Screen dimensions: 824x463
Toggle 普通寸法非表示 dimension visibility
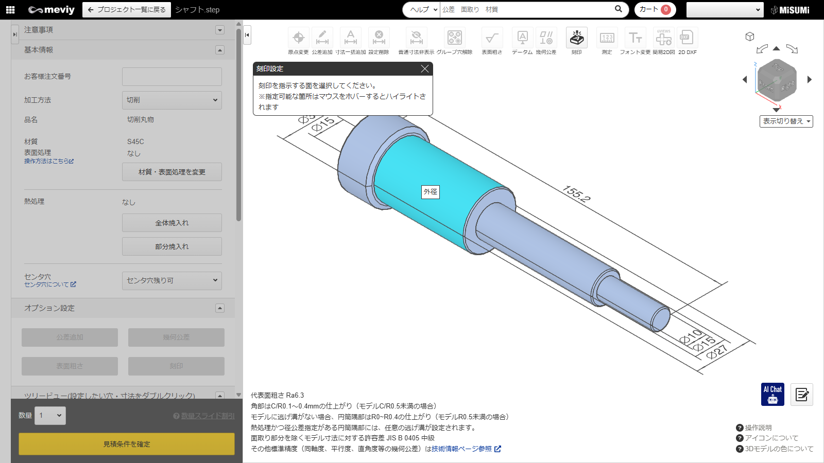[416, 38]
